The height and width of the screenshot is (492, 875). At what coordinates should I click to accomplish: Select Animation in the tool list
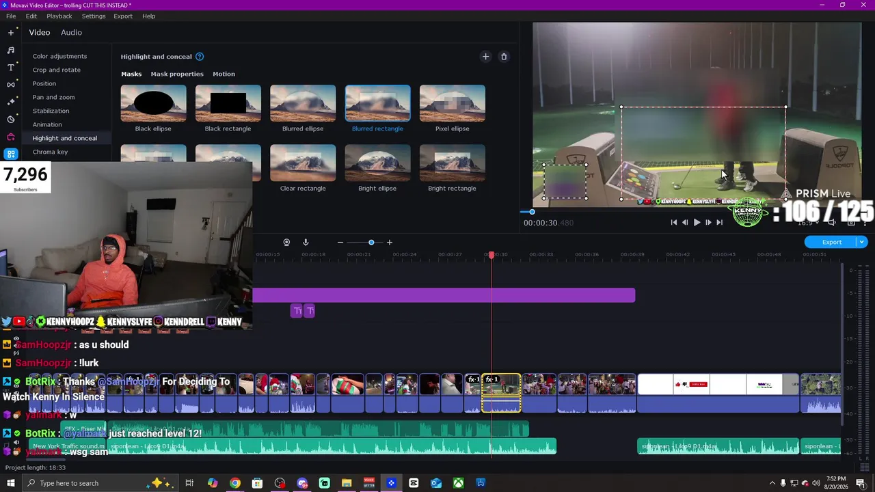pyautogui.click(x=47, y=124)
